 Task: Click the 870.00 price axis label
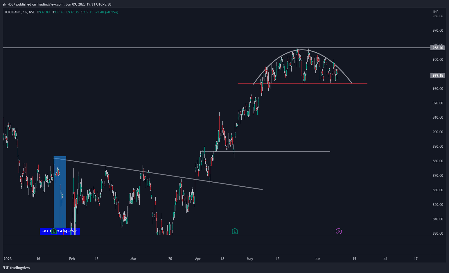438,176
